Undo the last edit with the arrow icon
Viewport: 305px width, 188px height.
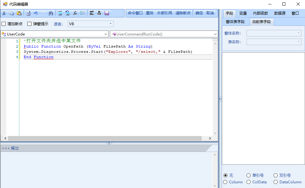pyautogui.click(x=36, y=13)
